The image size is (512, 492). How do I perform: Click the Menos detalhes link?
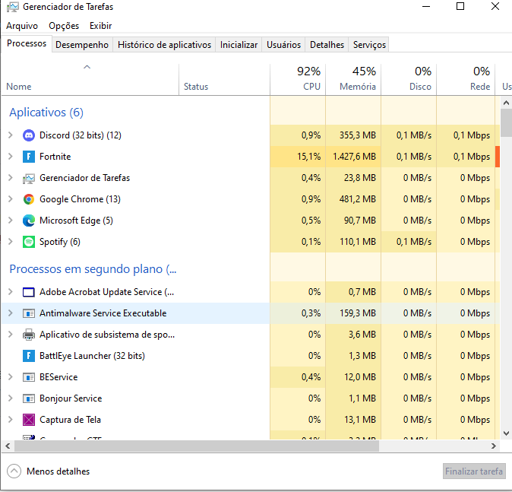pos(58,471)
